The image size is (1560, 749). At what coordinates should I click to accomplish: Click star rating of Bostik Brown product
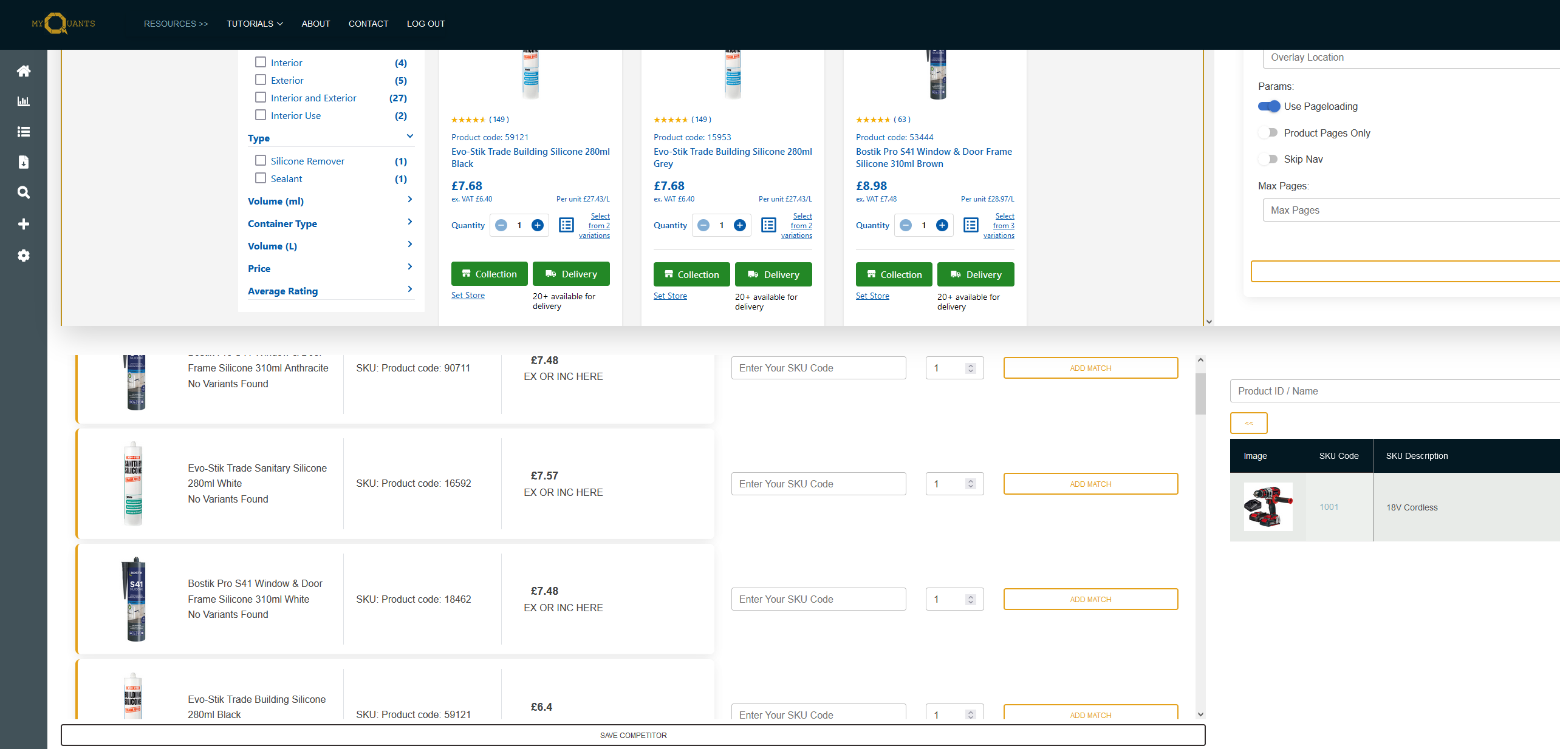[872, 120]
